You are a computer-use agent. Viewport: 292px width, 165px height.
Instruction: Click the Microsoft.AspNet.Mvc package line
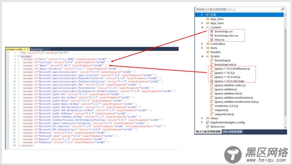coord(73,94)
